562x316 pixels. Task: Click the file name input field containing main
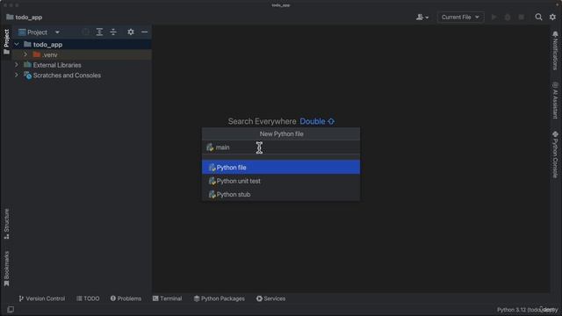[281, 147]
